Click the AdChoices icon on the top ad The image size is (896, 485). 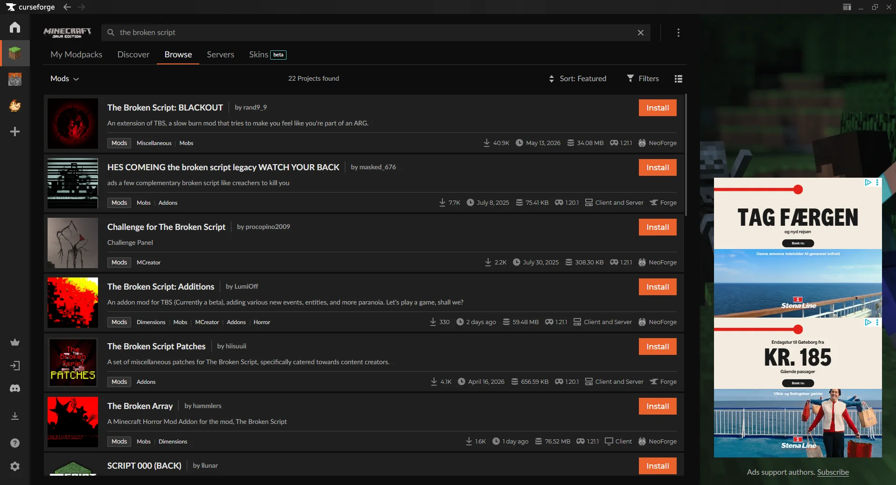pos(868,182)
